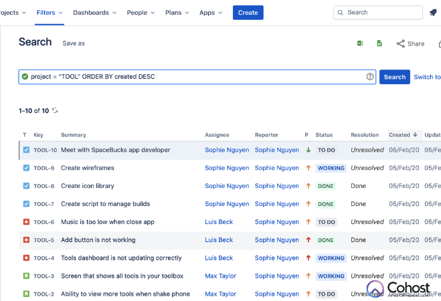
Task: Click the task type icon for TOOL-9
Action: tap(26, 168)
